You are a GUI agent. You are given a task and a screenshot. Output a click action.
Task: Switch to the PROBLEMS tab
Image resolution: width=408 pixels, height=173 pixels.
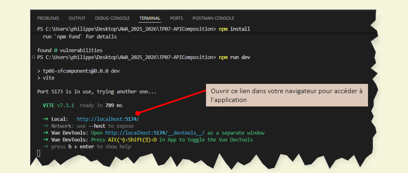pos(48,18)
